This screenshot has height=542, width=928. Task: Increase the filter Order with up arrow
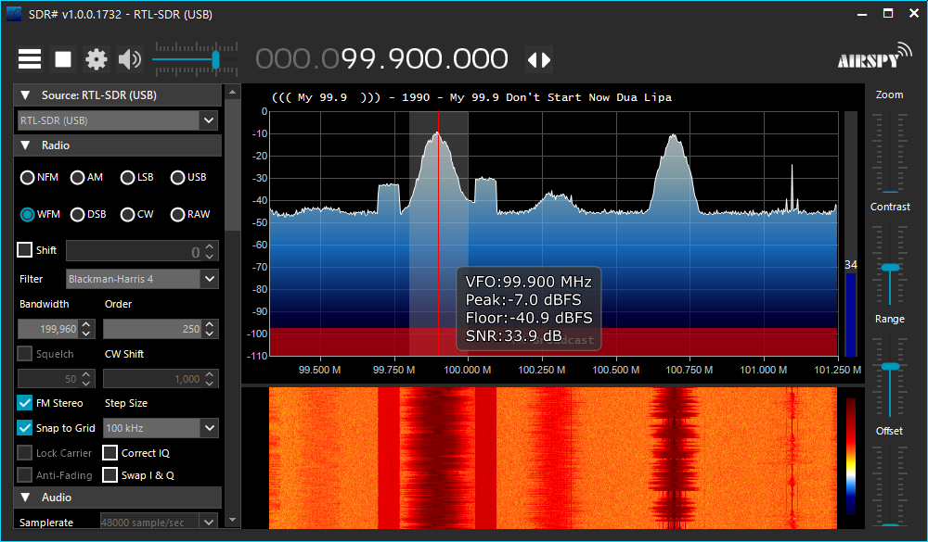pos(210,324)
